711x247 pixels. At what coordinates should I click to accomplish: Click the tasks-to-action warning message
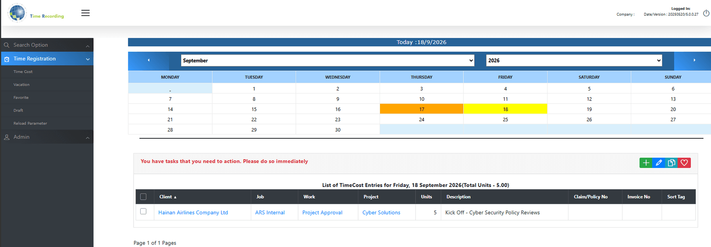[224, 161]
